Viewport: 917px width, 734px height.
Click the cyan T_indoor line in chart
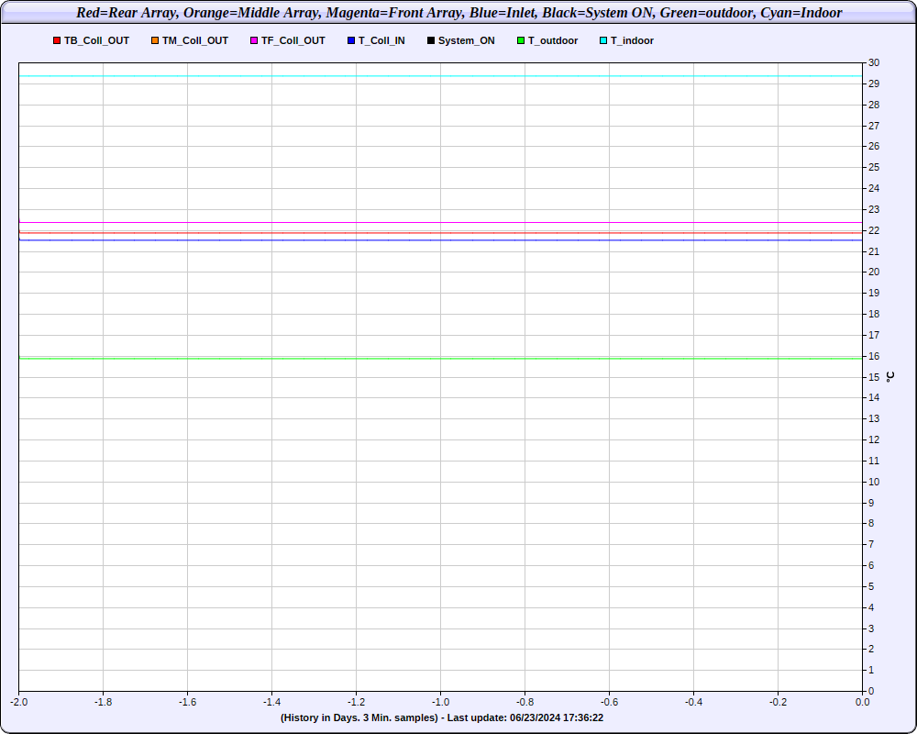(440, 76)
